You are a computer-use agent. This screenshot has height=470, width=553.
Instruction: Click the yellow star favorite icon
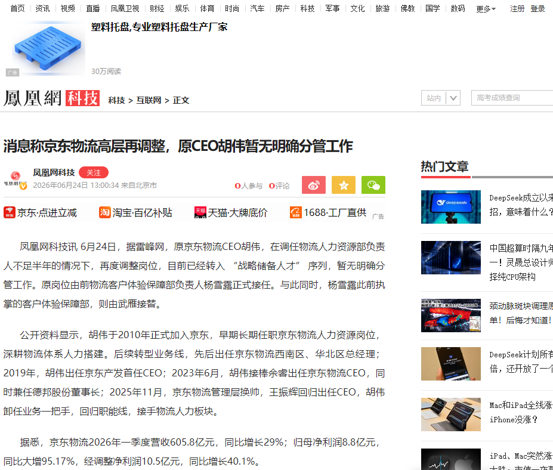click(344, 185)
